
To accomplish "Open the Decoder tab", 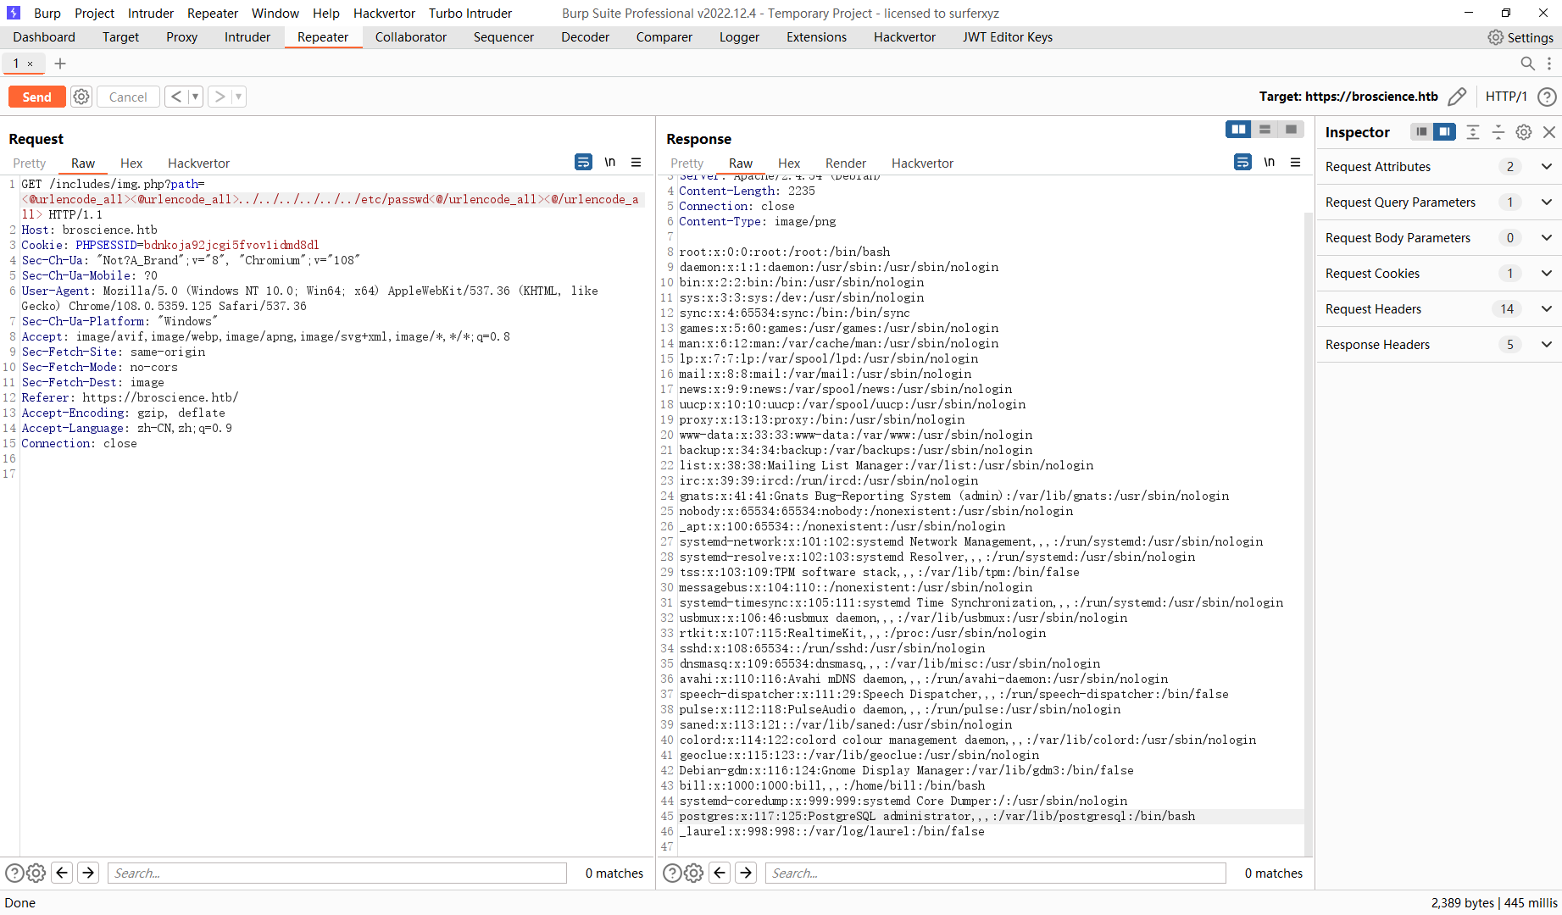I will point(585,37).
